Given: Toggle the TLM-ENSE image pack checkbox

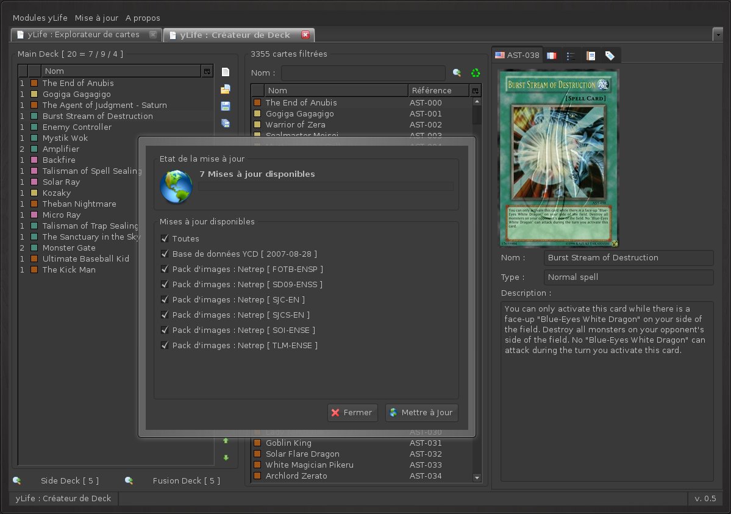Looking at the screenshot, I should click(x=165, y=345).
